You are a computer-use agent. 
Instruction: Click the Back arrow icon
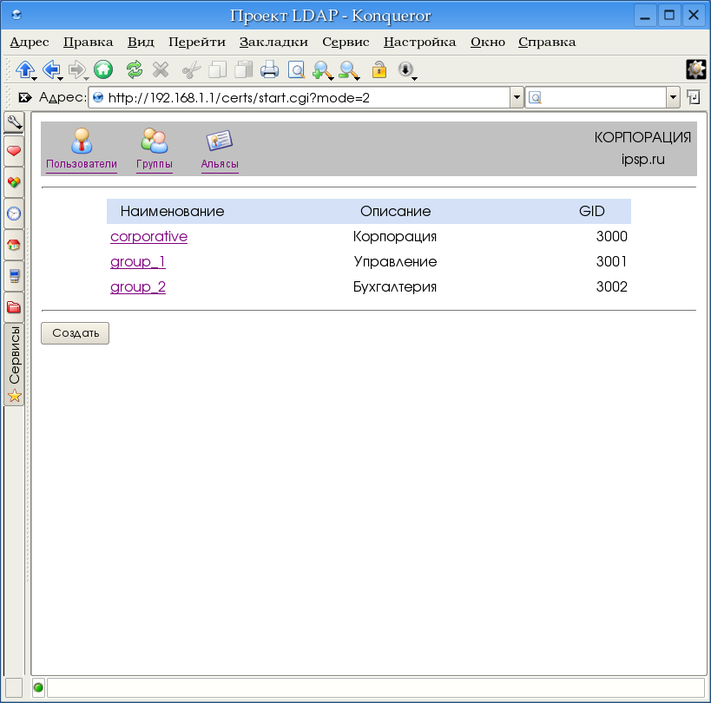click(x=50, y=69)
